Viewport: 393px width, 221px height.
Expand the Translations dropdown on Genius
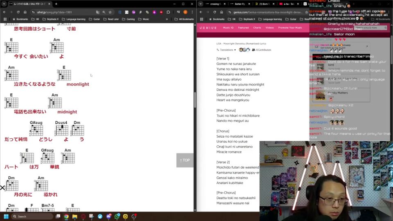coord(226,50)
